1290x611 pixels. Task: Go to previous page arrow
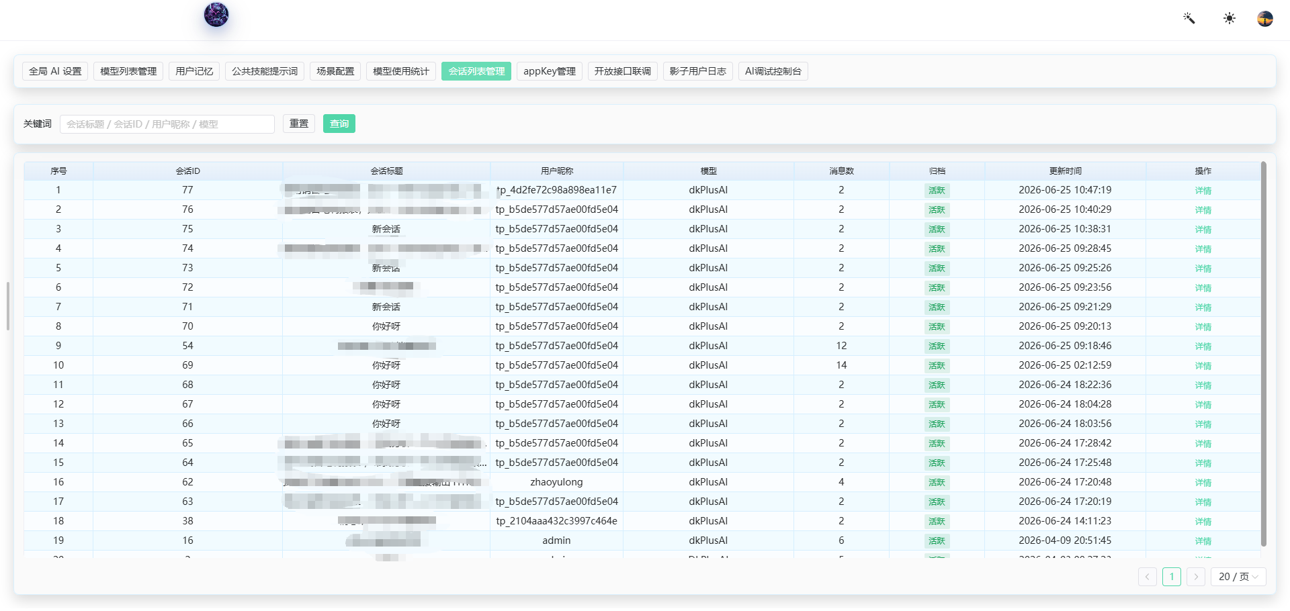tap(1148, 577)
